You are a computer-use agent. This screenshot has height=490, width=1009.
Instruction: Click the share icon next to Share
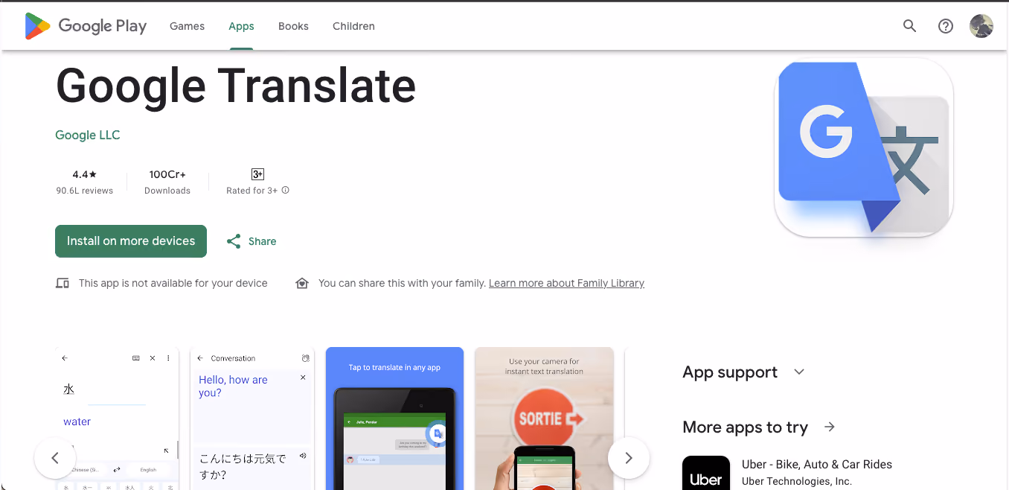pyautogui.click(x=234, y=241)
